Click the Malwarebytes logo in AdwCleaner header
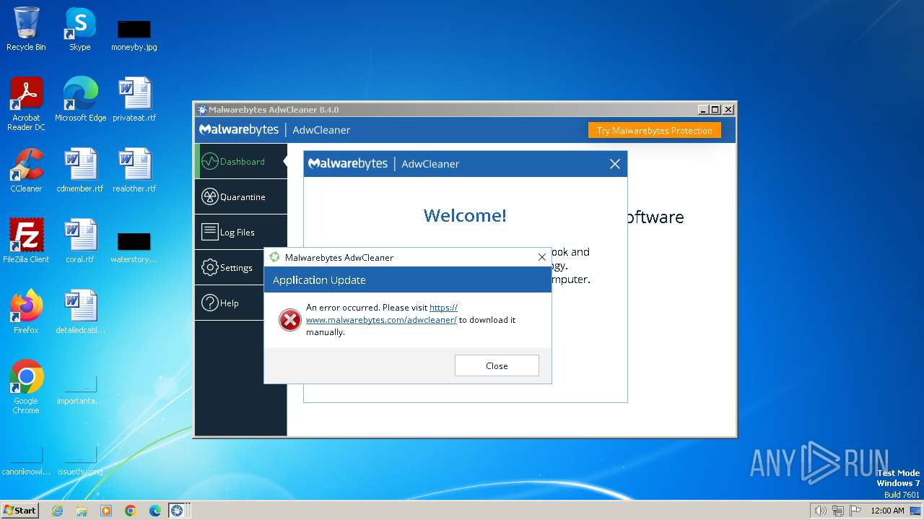 pos(239,130)
